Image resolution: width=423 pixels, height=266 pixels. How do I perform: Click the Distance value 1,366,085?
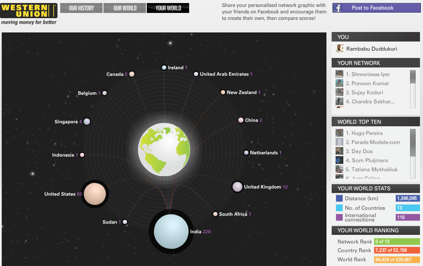coord(407,199)
